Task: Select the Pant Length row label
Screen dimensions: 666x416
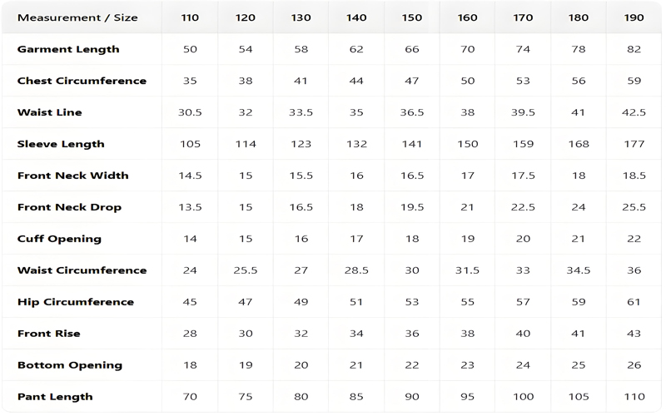Action: (55, 397)
